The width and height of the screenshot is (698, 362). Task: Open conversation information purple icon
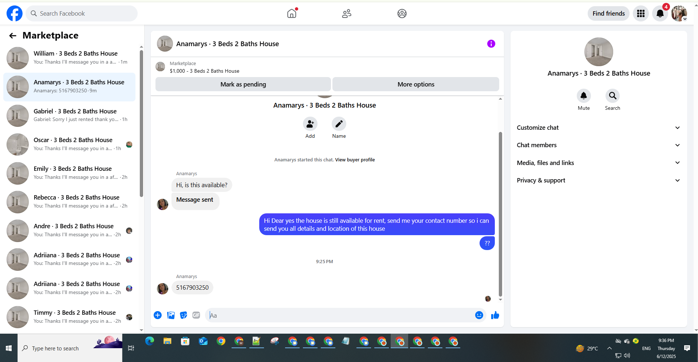(491, 44)
